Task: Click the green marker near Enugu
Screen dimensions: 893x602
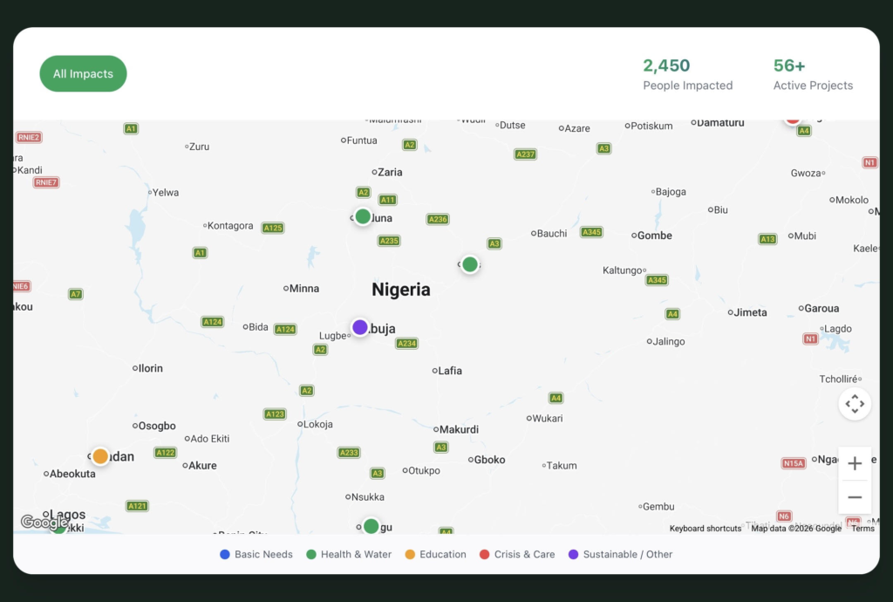Action: point(371,526)
